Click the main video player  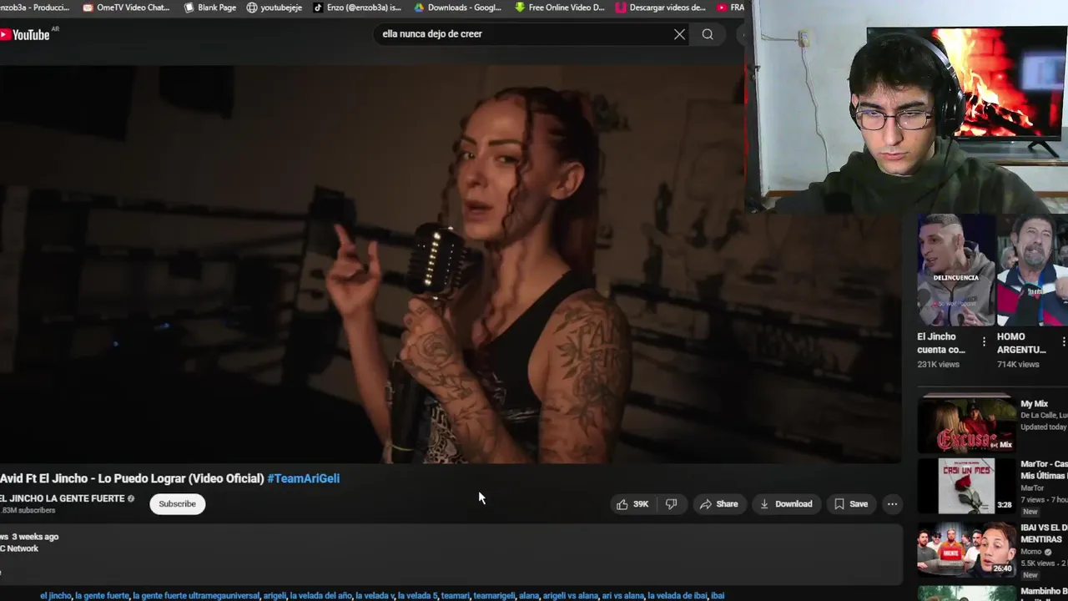[x=451, y=264]
